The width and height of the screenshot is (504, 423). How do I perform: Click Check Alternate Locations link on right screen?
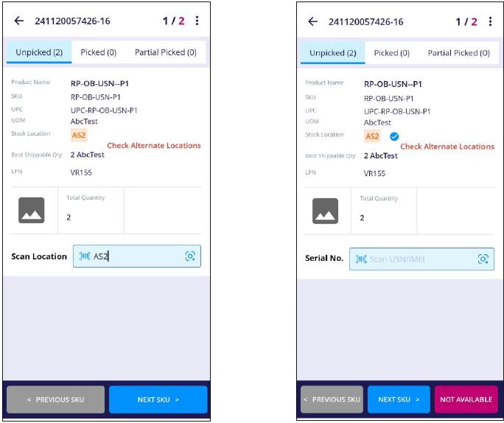(x=447, y=146)
